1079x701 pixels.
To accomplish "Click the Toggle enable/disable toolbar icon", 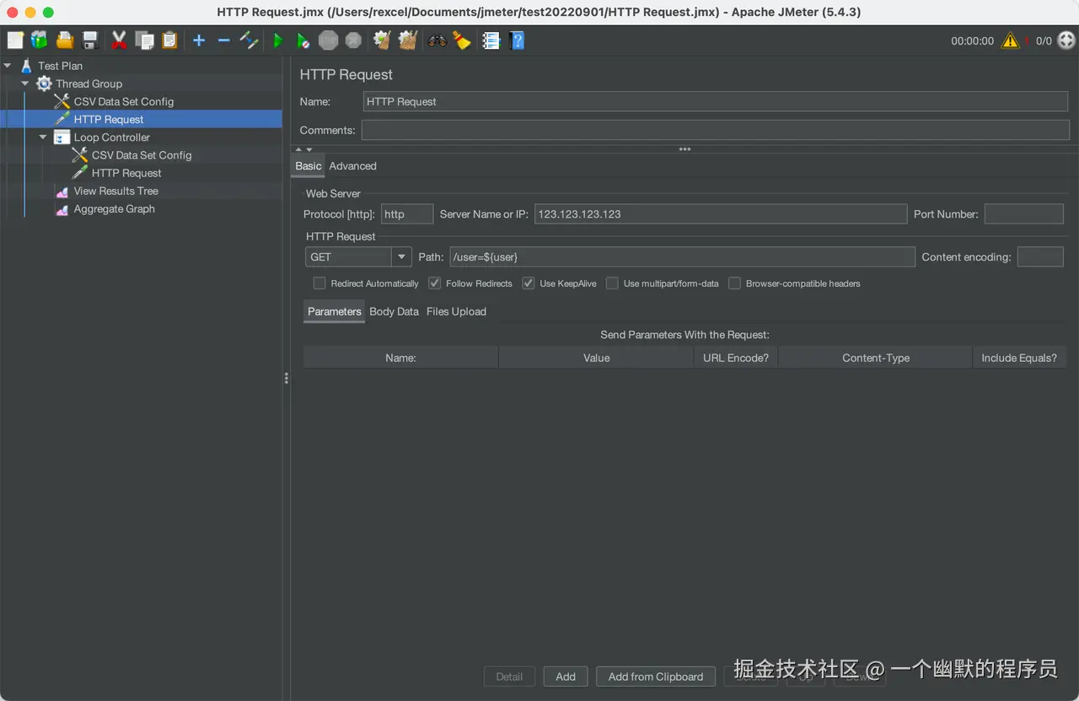I will coord(249,40).
